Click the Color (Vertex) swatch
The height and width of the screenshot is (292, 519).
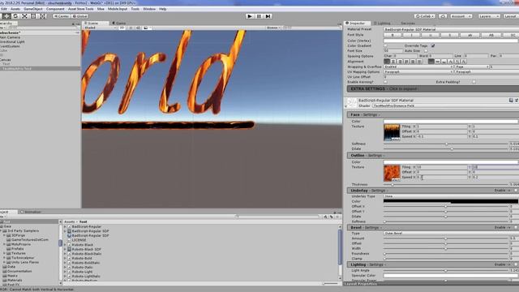click(451, 41)
